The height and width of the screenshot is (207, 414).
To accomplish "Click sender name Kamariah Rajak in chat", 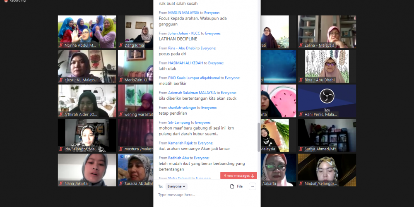I will 180,143.
